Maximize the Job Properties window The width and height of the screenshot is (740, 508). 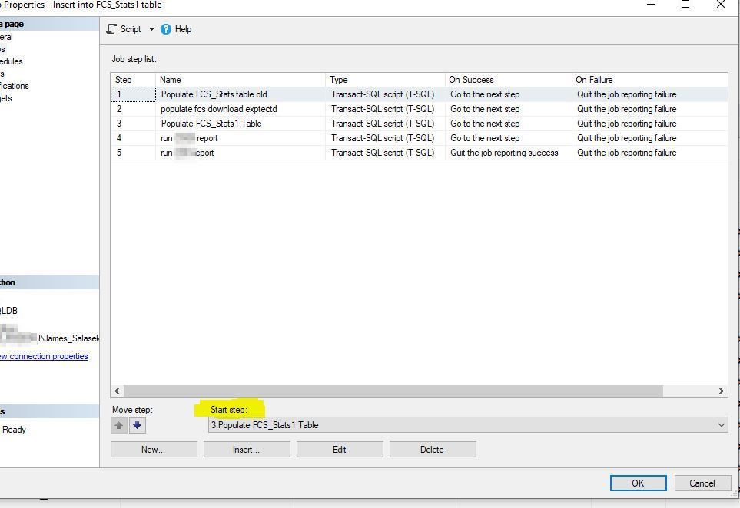[x=685, y=5]
